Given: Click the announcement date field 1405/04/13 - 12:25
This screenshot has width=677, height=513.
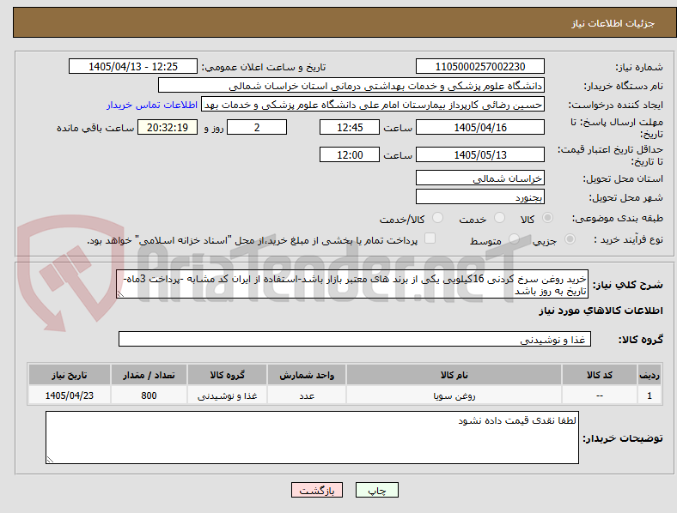Looking at the screenshot, I should coord(133,67).
